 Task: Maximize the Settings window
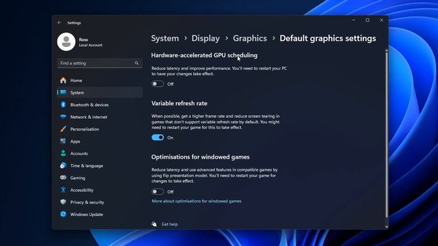(x=368, y=20)
